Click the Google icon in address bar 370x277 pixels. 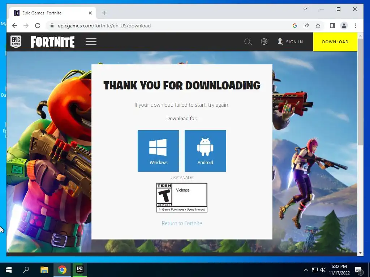(x=295, y=26)
